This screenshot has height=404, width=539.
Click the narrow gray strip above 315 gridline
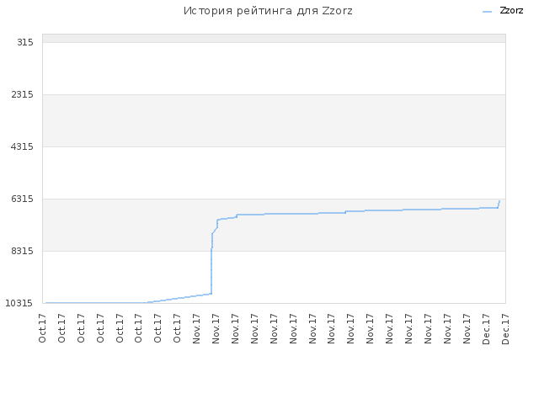click(x=274, y=38)
